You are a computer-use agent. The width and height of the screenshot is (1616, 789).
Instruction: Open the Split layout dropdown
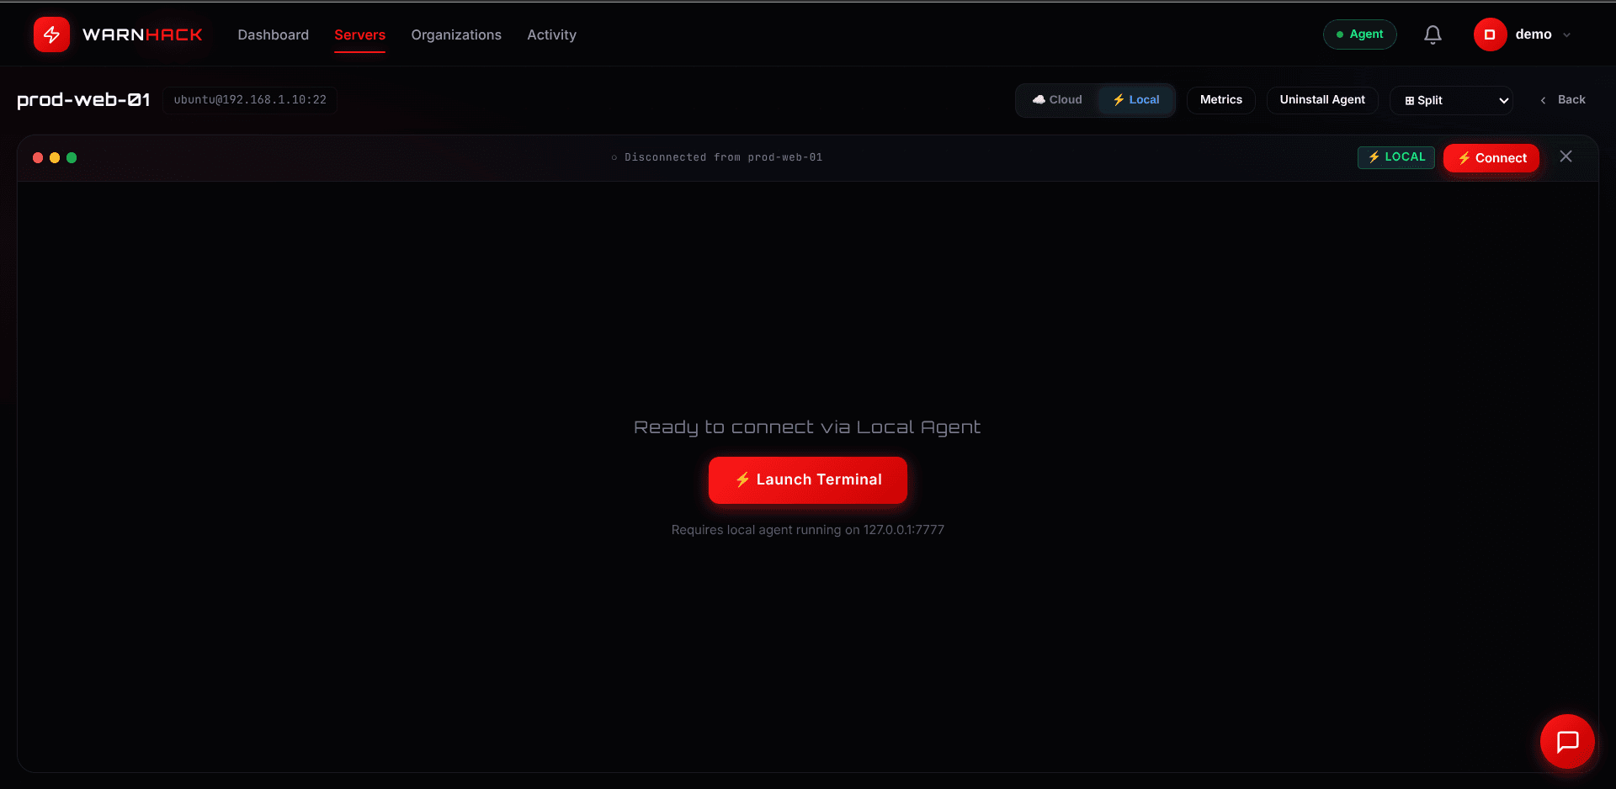pos(1451,100)
